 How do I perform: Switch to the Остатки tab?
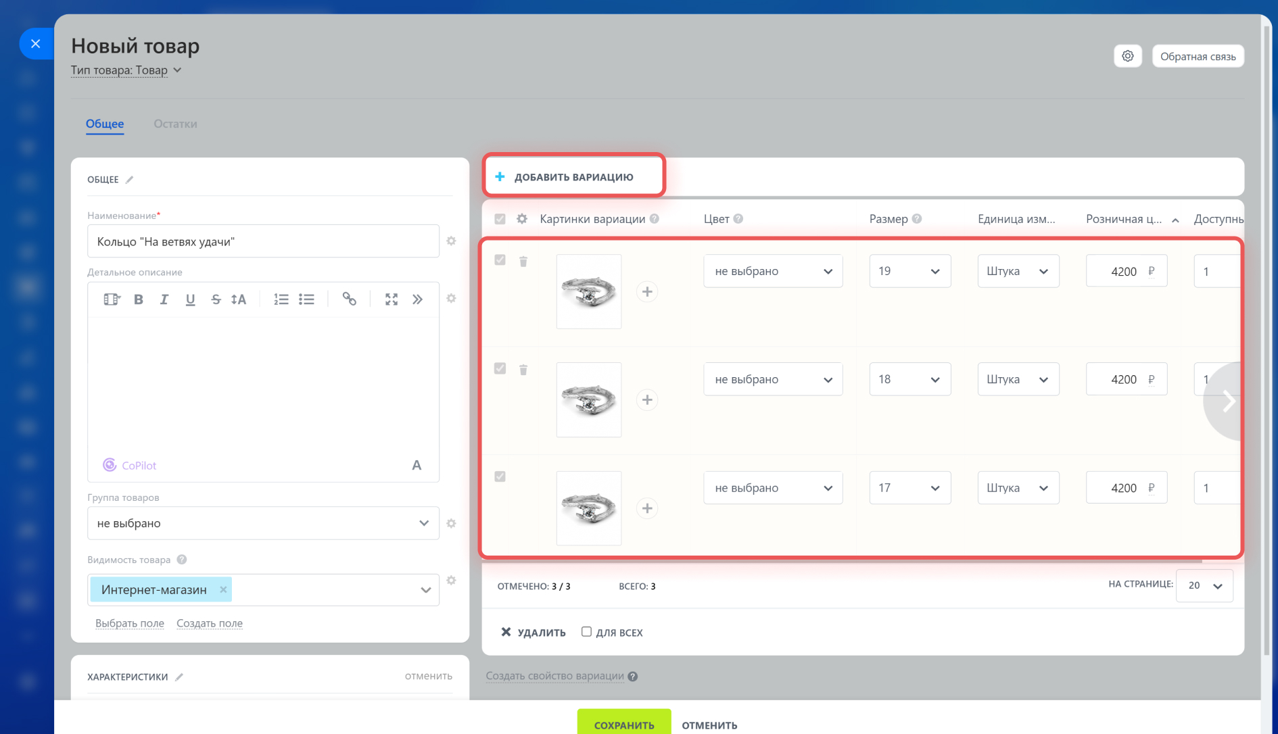tap(175, 124)
